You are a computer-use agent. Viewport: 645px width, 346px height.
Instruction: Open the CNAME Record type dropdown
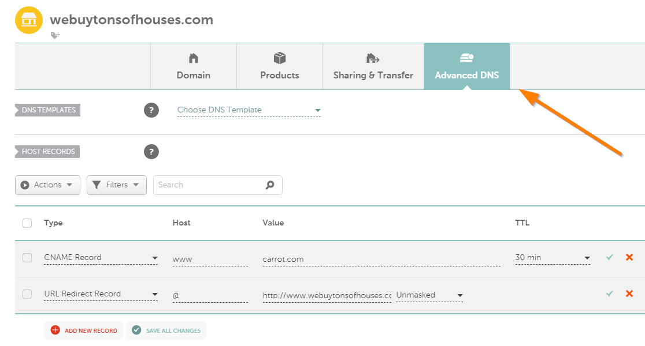point(101,258)
